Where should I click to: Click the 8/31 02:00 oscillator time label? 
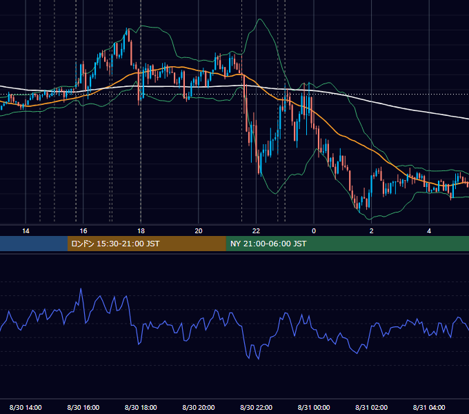[372, 407]
